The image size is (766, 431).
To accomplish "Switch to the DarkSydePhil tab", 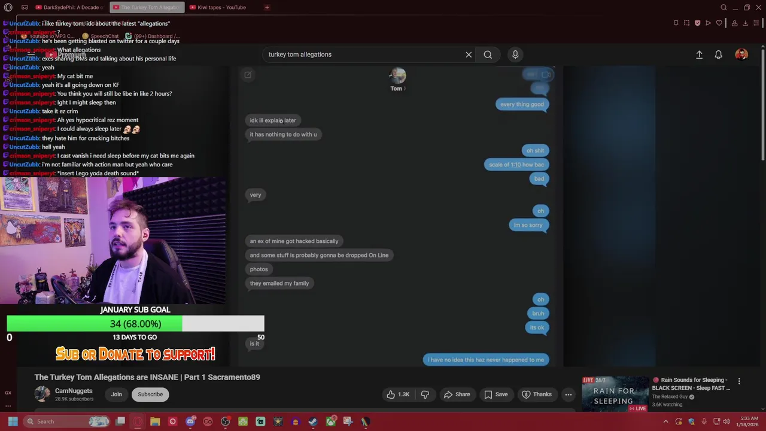I will pos(69,7).
